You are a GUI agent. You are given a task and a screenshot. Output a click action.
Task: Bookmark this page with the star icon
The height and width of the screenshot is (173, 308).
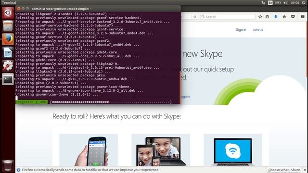click(x=260, y=17)
